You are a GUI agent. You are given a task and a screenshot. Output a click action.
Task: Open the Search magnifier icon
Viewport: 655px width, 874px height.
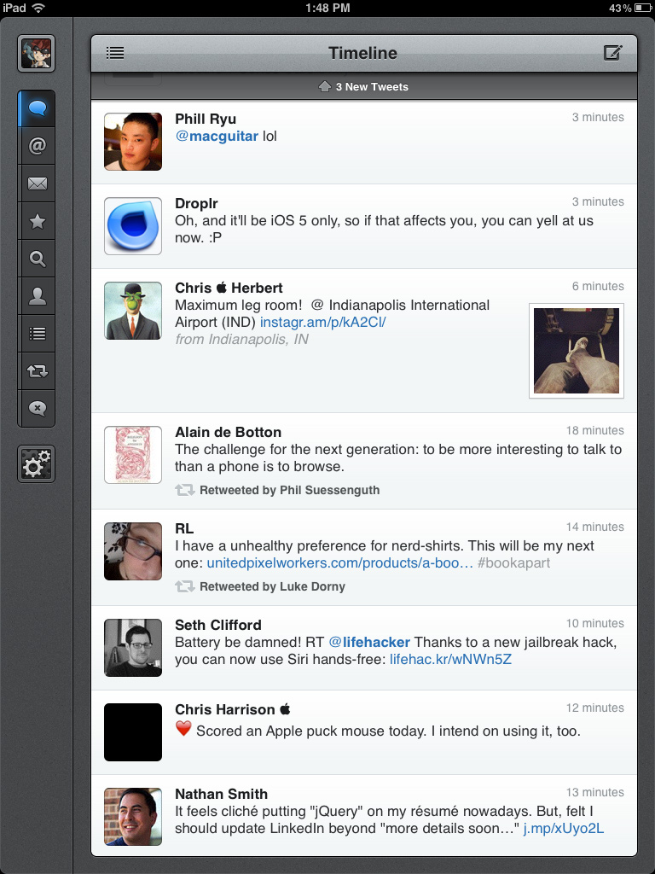37,259
